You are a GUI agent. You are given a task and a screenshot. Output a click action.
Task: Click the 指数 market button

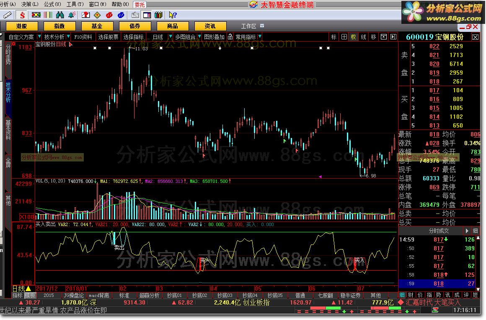[59, 26]
